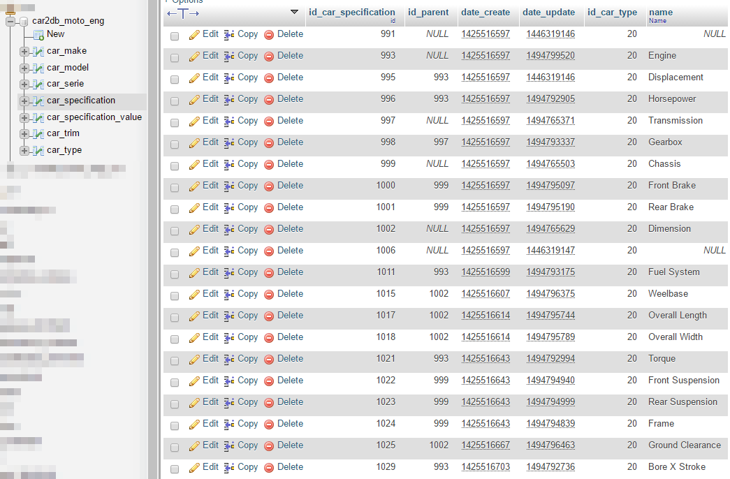The width and height of the screenshot is (730, 479).
Task: Tick the checkbox for the Engine row
Action: coord(175,58)
